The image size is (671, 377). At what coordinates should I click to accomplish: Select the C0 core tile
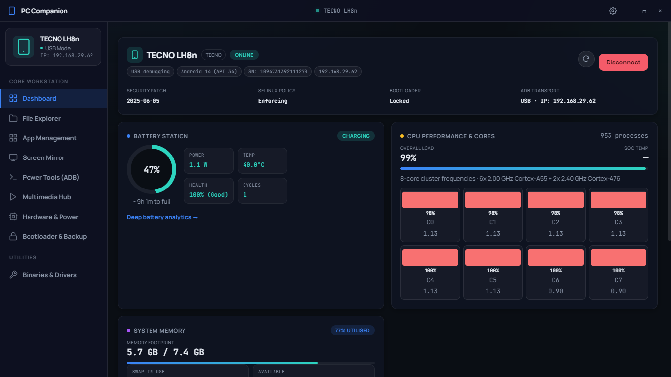tap(430, 215)
